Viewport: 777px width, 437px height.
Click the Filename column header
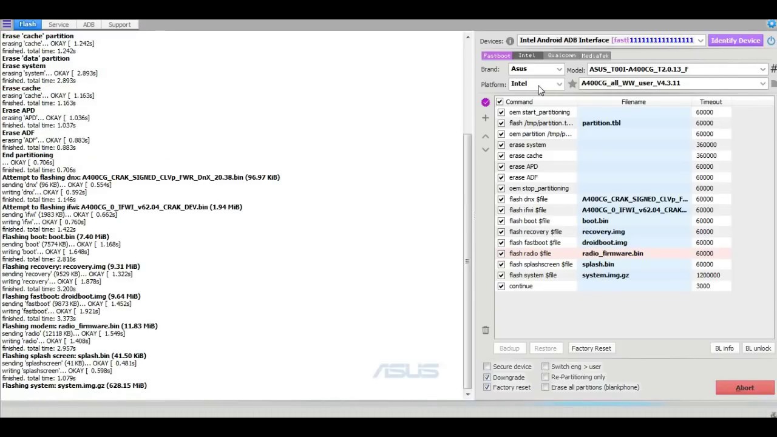click(633, 102)
